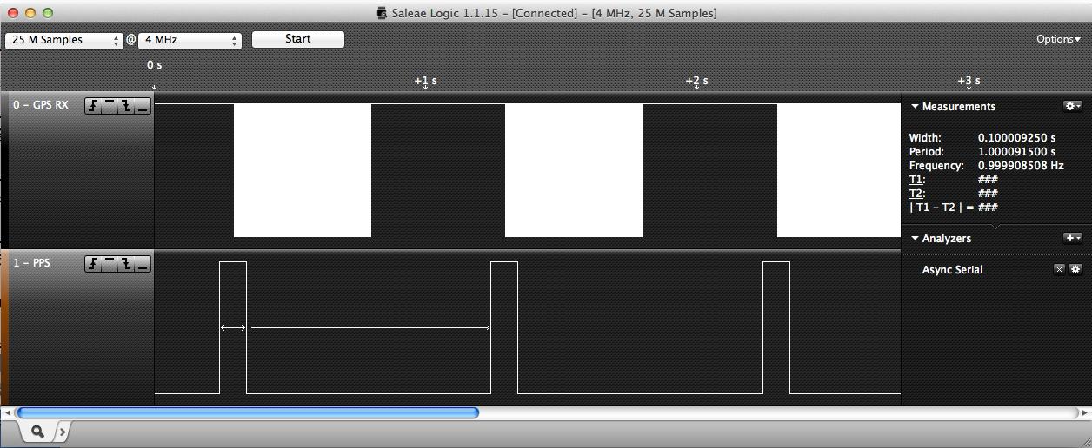This screenshot has height=448, width=1092.
Task: Set rising edge trigger on GPS RX channel
Action: tap(93, 106)
